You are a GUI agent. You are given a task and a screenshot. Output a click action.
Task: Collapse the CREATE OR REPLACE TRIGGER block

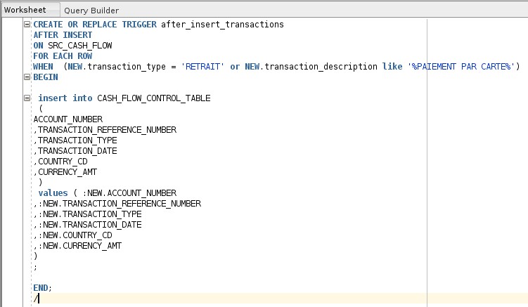point(27,24)
